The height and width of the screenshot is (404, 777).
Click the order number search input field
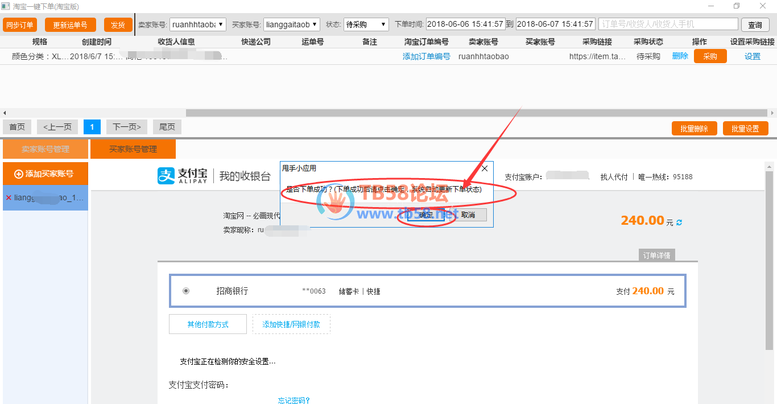(668, 24)
